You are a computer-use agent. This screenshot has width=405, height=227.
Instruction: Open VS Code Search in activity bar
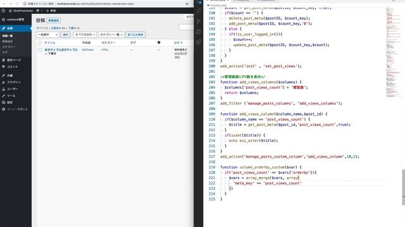pos(199,11)
